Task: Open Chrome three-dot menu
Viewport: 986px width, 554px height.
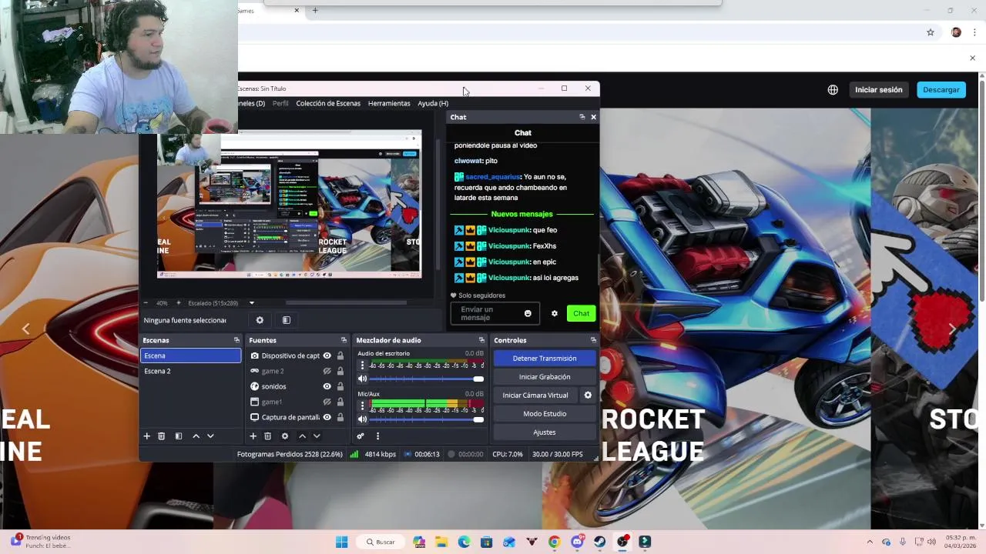Action: point(974,32)
